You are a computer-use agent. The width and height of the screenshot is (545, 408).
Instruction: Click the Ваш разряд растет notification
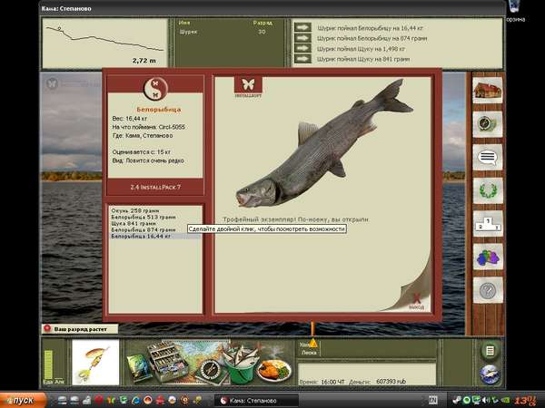pos(80,329)
